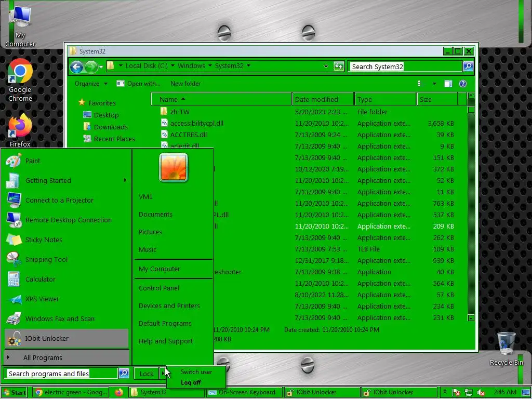Open the Snipping Tool
532x399 pixels.
pyautogui.click(x=66, y=260)
